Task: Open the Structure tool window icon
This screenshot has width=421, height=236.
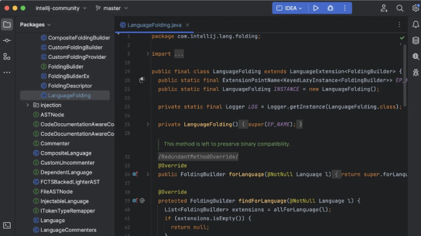Action: [x=7, y=56]
